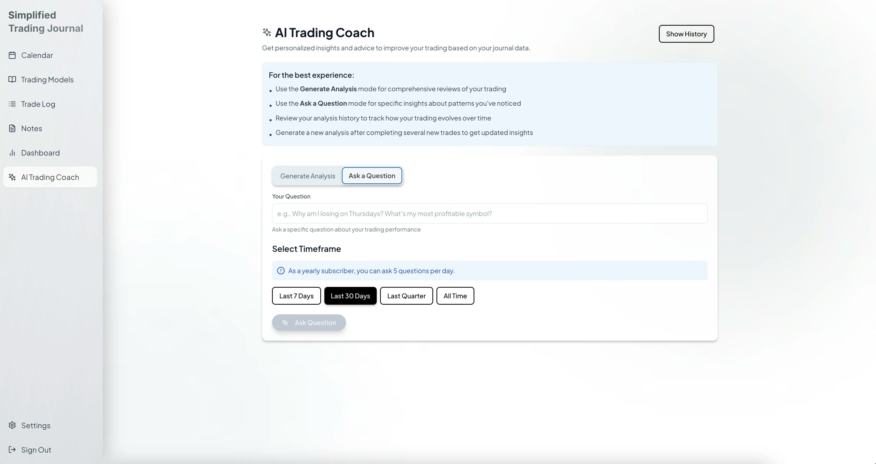
Task: Open the Calendar from the sidebar icon
Action: [12, 55]
